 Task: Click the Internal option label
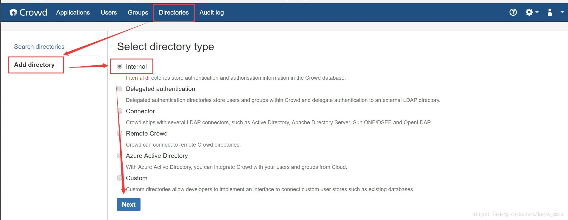136,67
